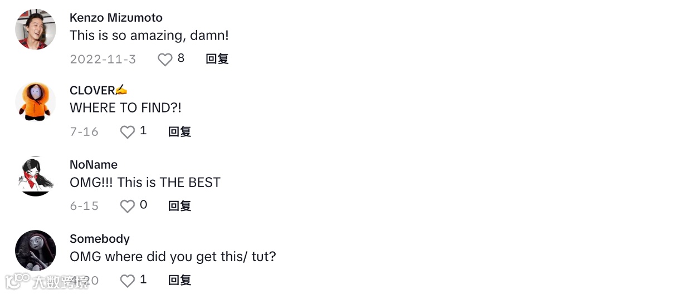This screenshot has width=683, height=294.
Task: Tap the heart on CLOVER's comment
Action: pos(128,132)
